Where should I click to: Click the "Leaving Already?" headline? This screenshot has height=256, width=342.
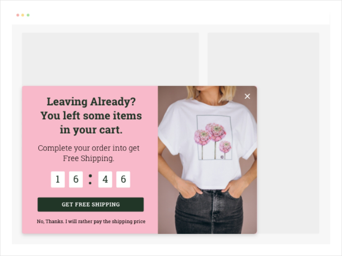pos(91,102)
